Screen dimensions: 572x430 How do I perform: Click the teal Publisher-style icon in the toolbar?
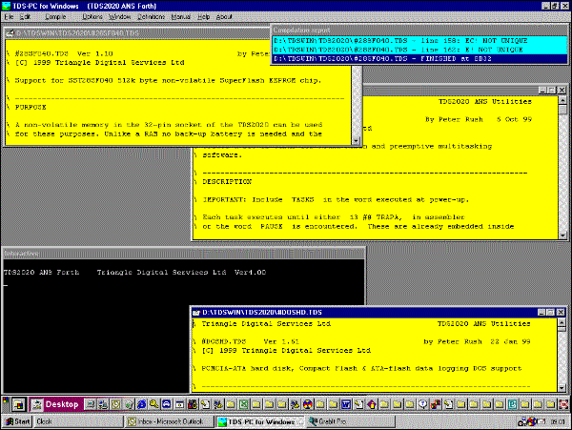coord(512,404)
